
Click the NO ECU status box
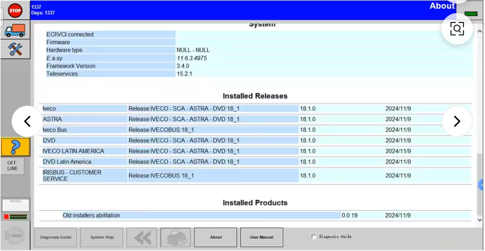(15, 205)
